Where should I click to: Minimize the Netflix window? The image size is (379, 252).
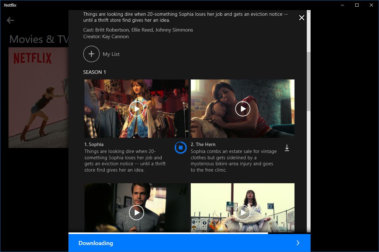coord(342,5)
